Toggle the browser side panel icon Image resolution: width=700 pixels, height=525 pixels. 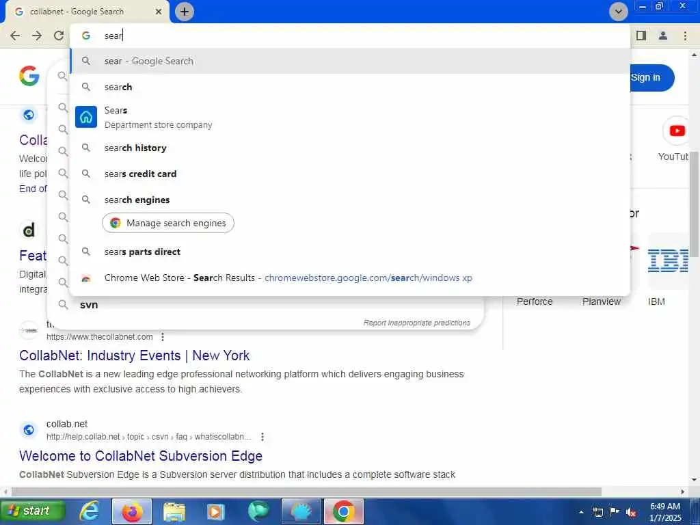click(641, 36)
